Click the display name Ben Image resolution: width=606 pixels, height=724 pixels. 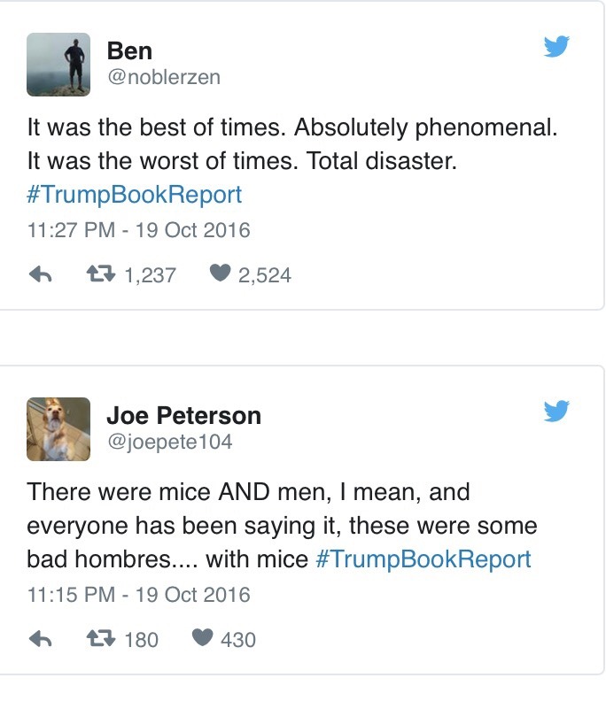[x=128, y=50]
